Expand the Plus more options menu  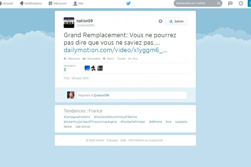pos(133,59)
